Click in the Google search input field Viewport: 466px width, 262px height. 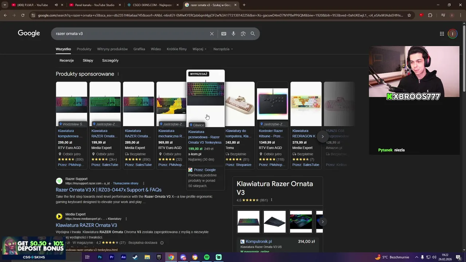click(x=131, y=33)
